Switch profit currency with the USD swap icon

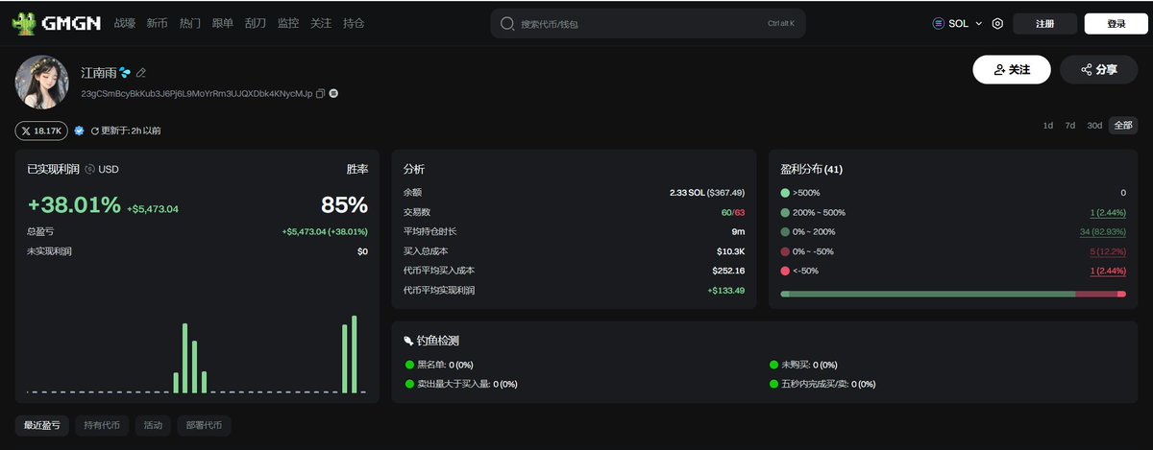(x=89, y=169)
